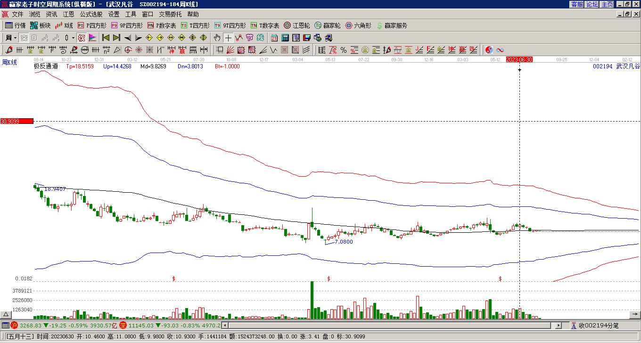Jump to first bar with skip-start arrow

tap(106, 38)
